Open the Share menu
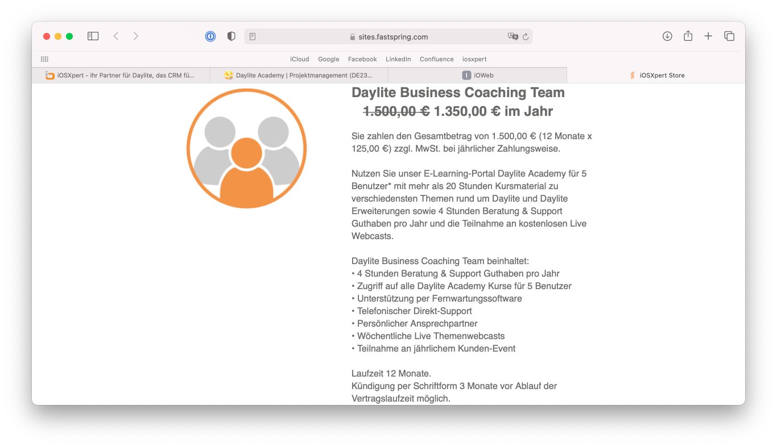777x447 pixels. tap(688, 36)
